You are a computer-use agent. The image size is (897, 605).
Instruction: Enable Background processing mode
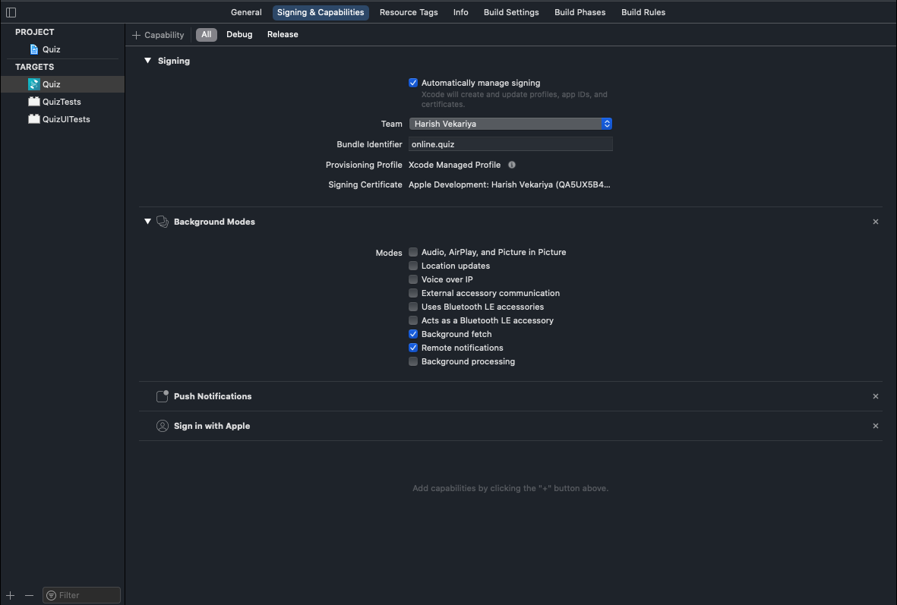pos(413,361)
